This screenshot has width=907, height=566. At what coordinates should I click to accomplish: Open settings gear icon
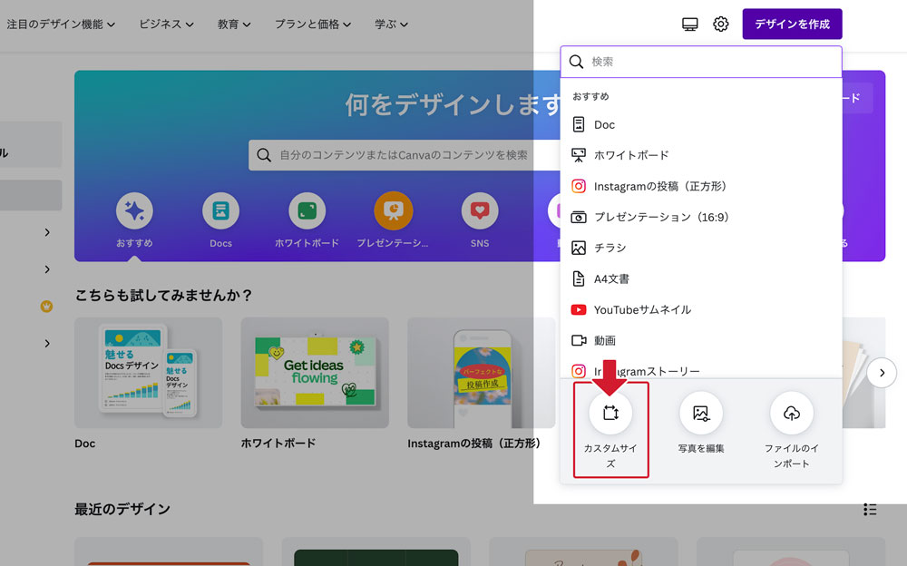[x=721, y=24]
